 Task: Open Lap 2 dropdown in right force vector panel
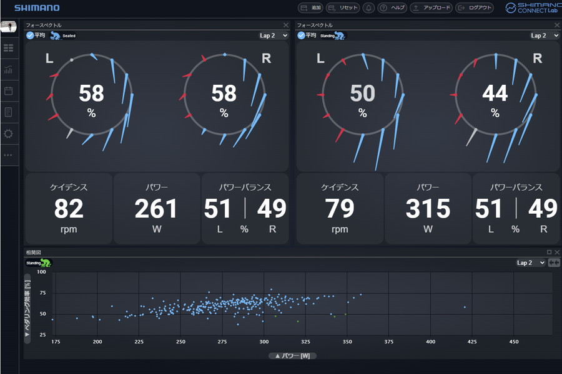coord(545,36)
